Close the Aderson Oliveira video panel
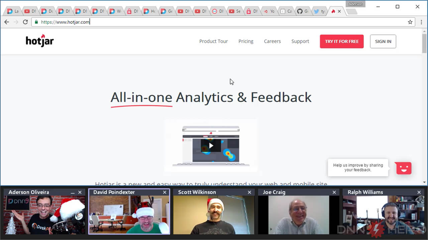Viewport: 428px width, 240px height. tap(80, 192)
